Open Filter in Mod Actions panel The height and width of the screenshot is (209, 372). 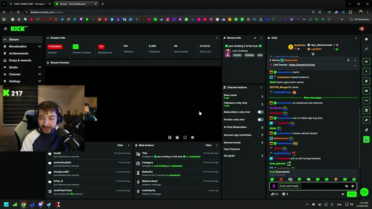(208, 145)
